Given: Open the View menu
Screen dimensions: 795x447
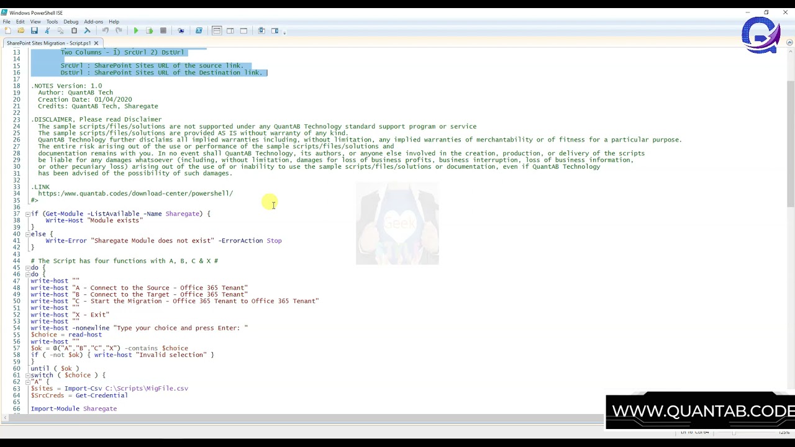Looking at the screenshot, I should click(35, 22).
